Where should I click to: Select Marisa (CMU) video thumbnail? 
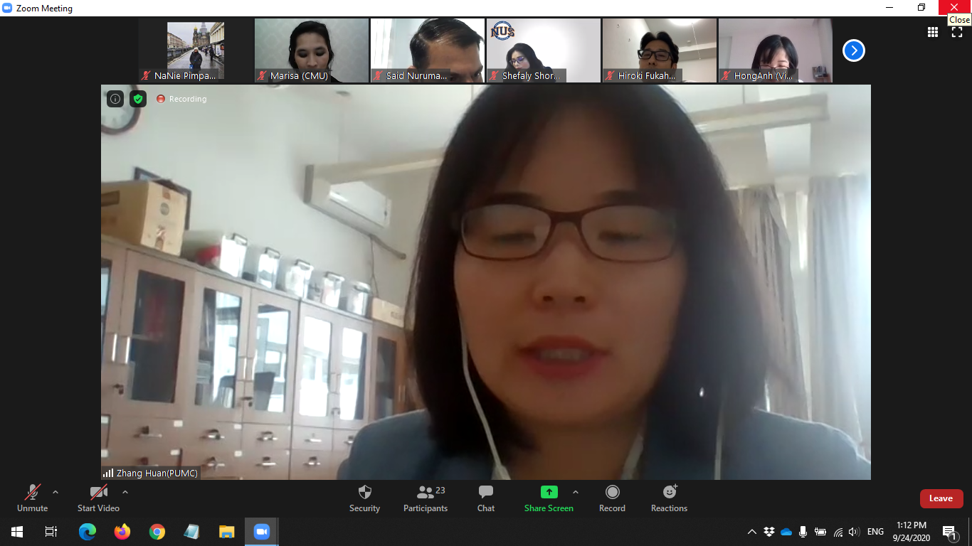pos(312,50)
